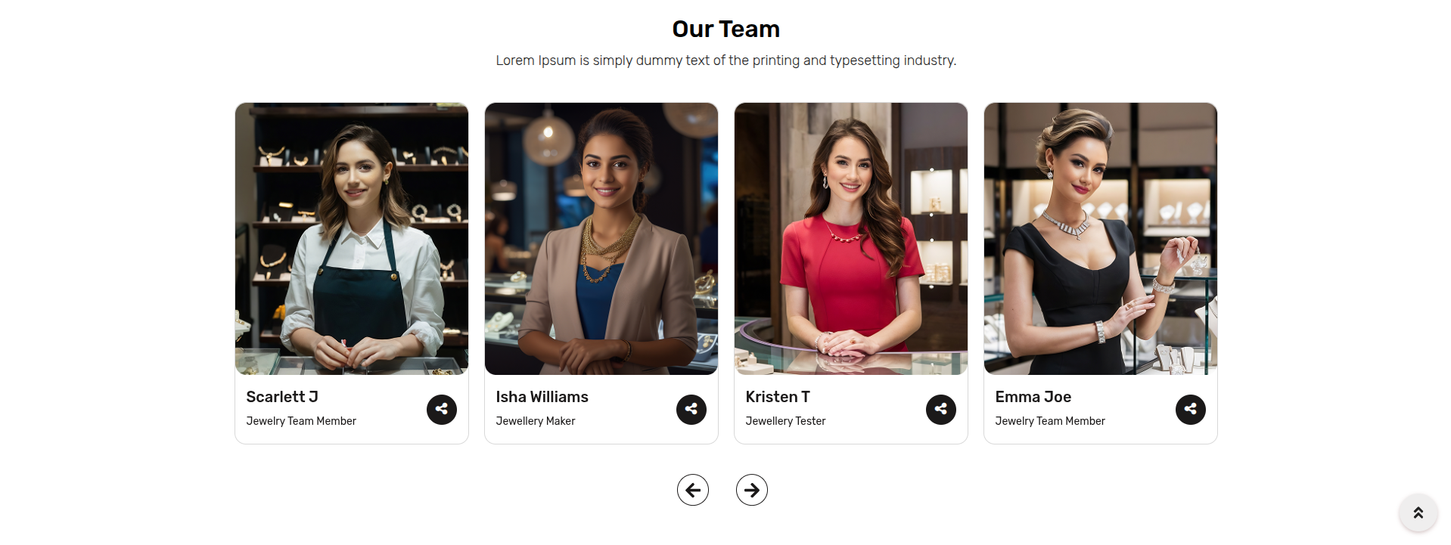Click share icon on Scarlett J card
The image size is (1451, 545).
(442, 410)
